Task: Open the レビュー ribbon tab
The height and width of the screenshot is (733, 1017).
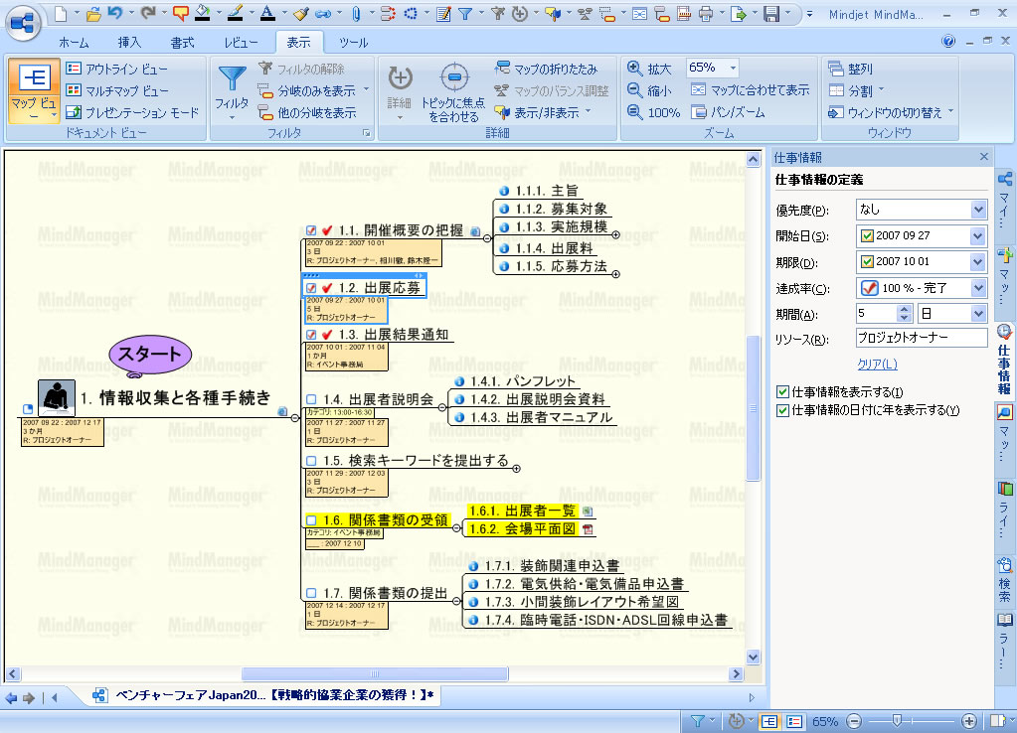Action: [x=242, y=43]
